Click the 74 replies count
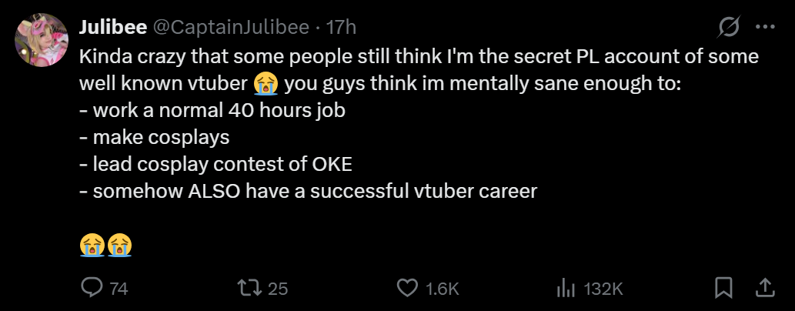The image size is (795, 311). click(x=119, y=289)
